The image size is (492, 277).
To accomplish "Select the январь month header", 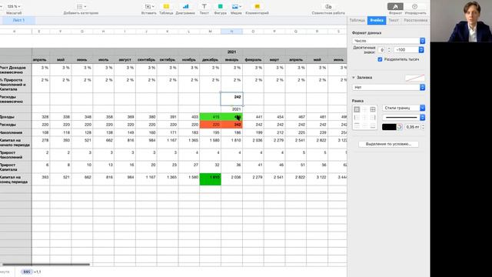I will tap(231, 60).
